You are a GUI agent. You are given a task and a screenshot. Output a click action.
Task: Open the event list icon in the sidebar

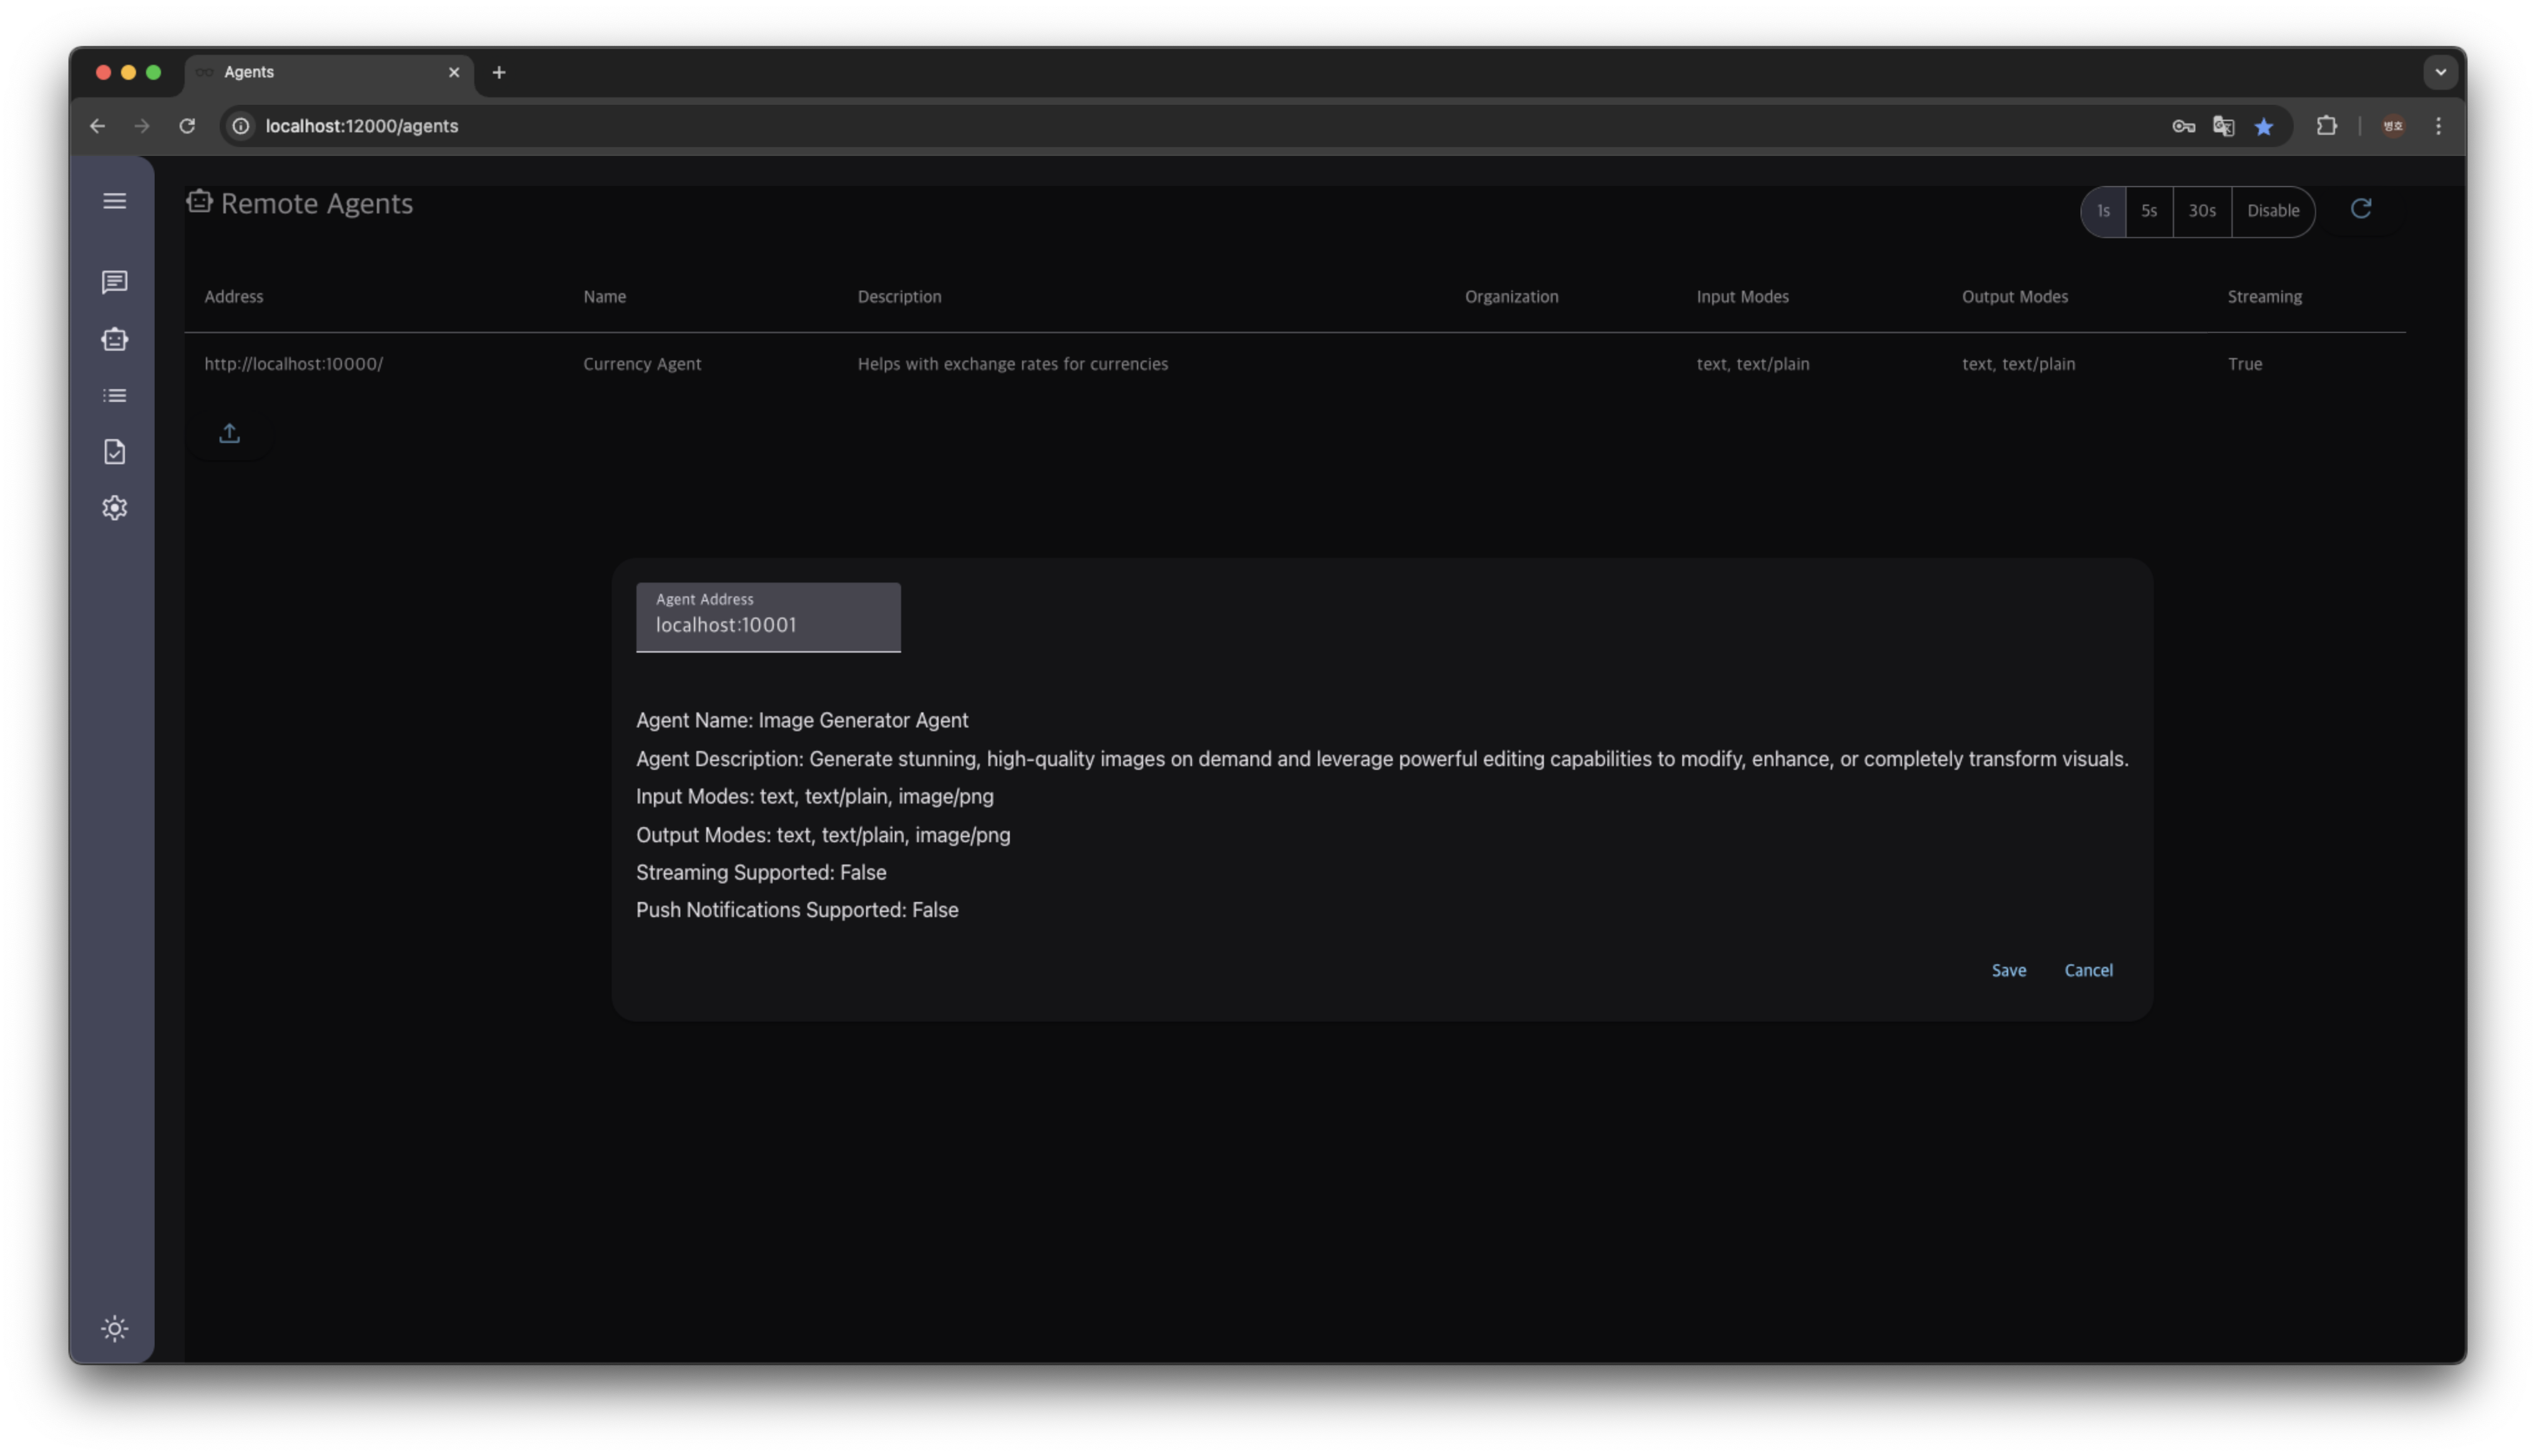114,396
